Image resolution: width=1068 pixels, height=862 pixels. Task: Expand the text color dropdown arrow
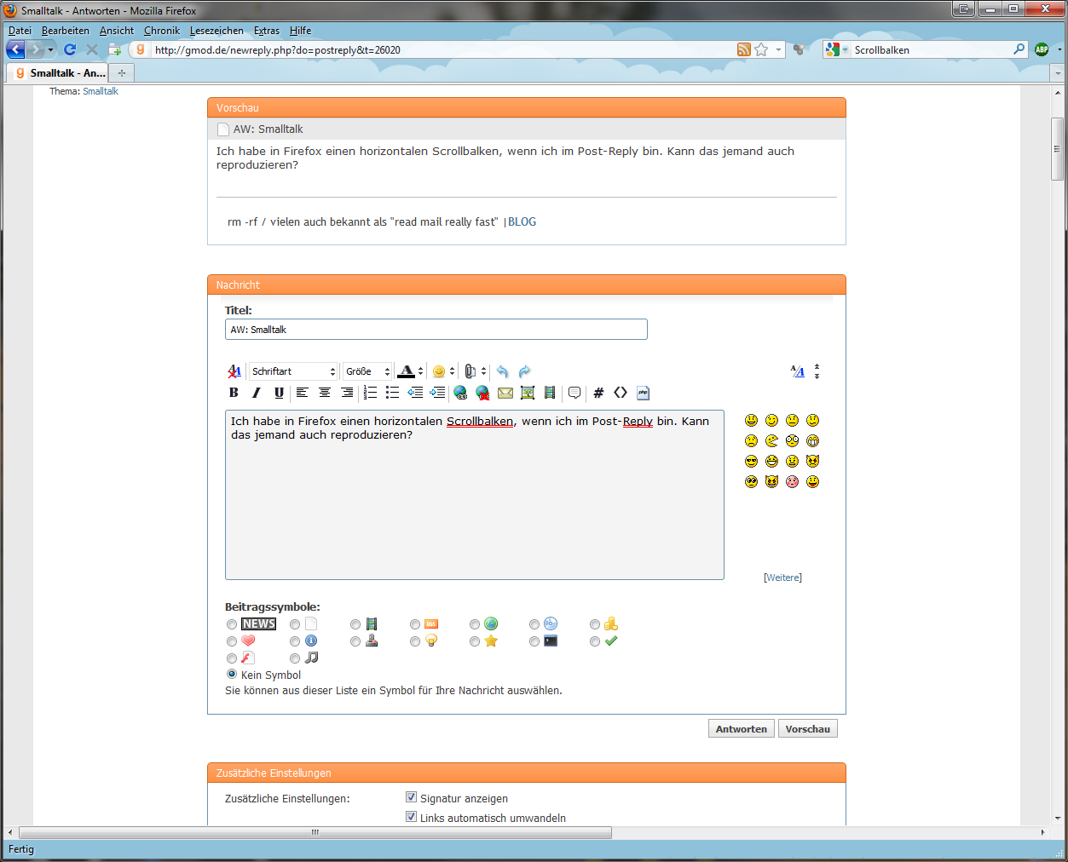click(x=420, y=371)
